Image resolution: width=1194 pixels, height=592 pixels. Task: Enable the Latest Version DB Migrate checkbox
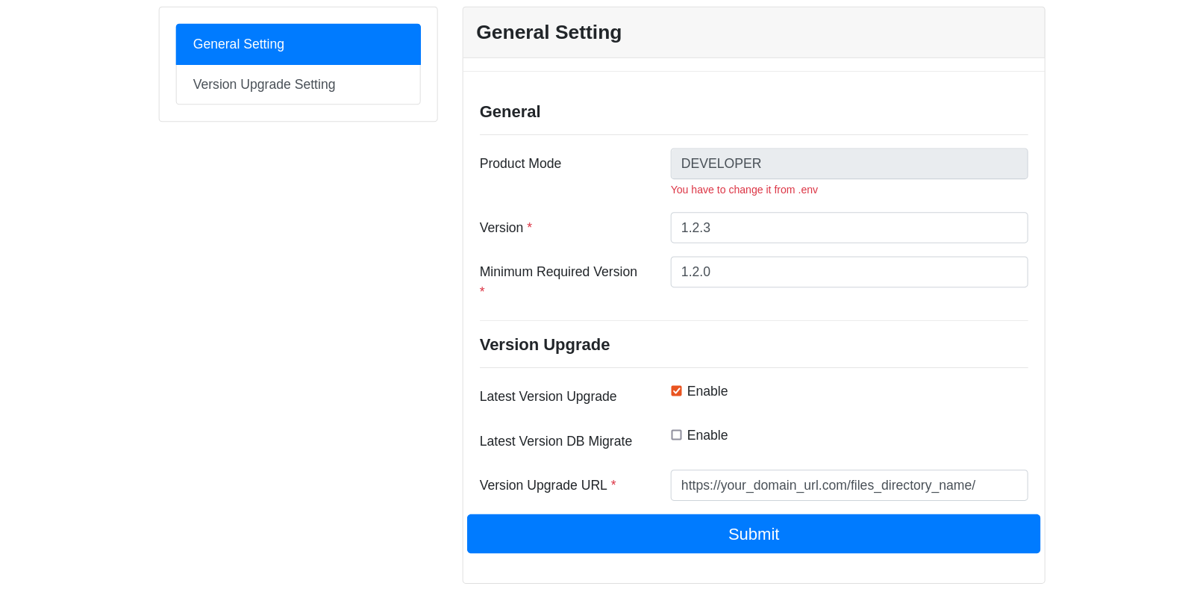pyautogui.click(x=676, y=435)
